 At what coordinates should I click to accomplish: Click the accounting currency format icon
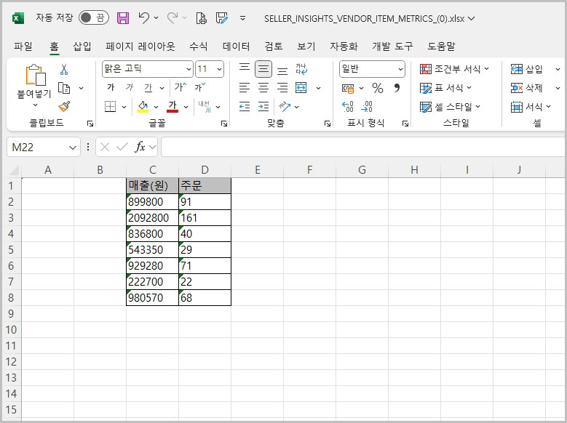click(x=348, y=88)
